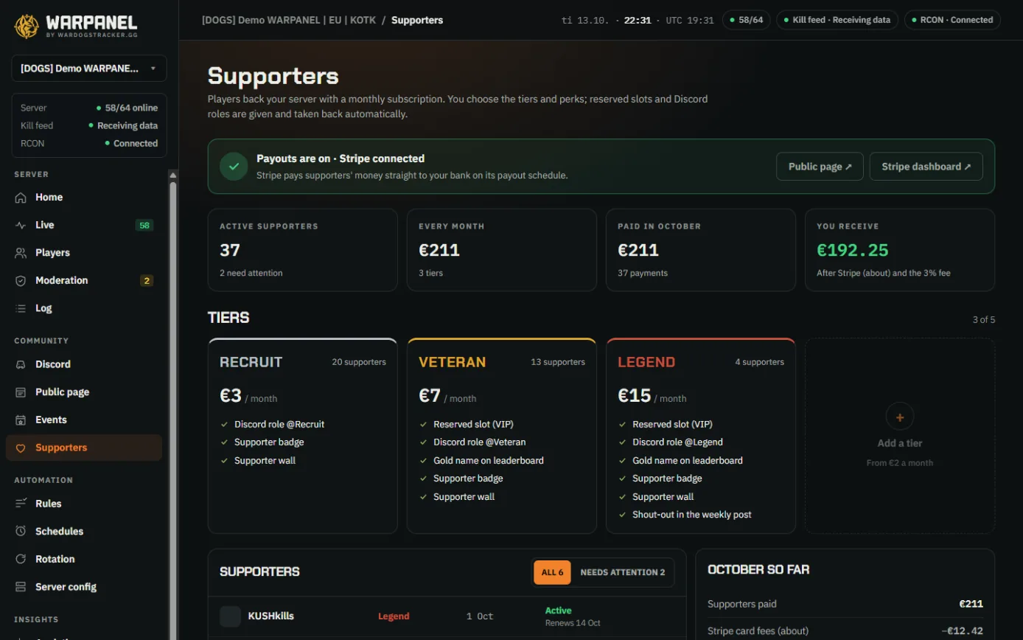Open the VETERAN tier card
This screenshot has height=640, width=1023.
[x=502, y=436]
